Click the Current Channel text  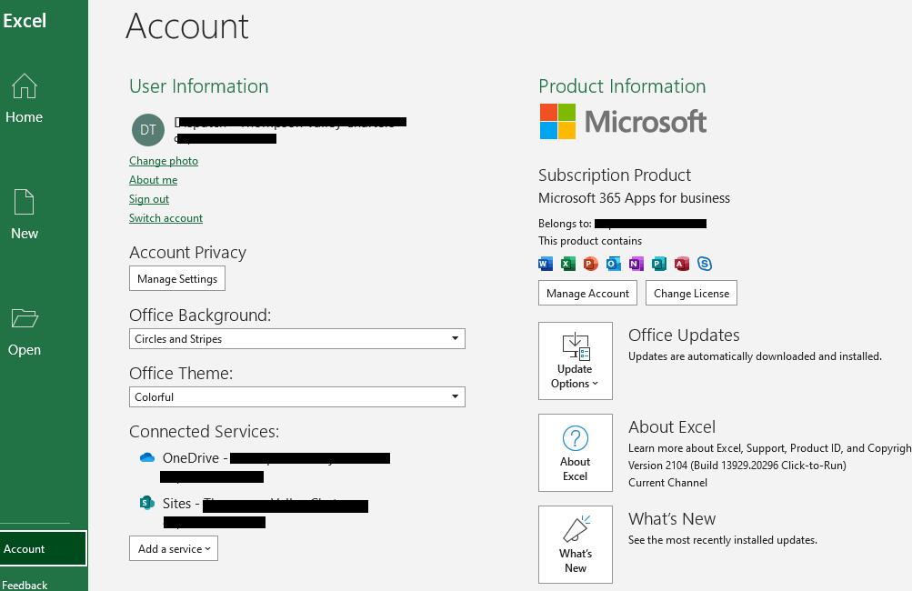click(x=667, y=483)
